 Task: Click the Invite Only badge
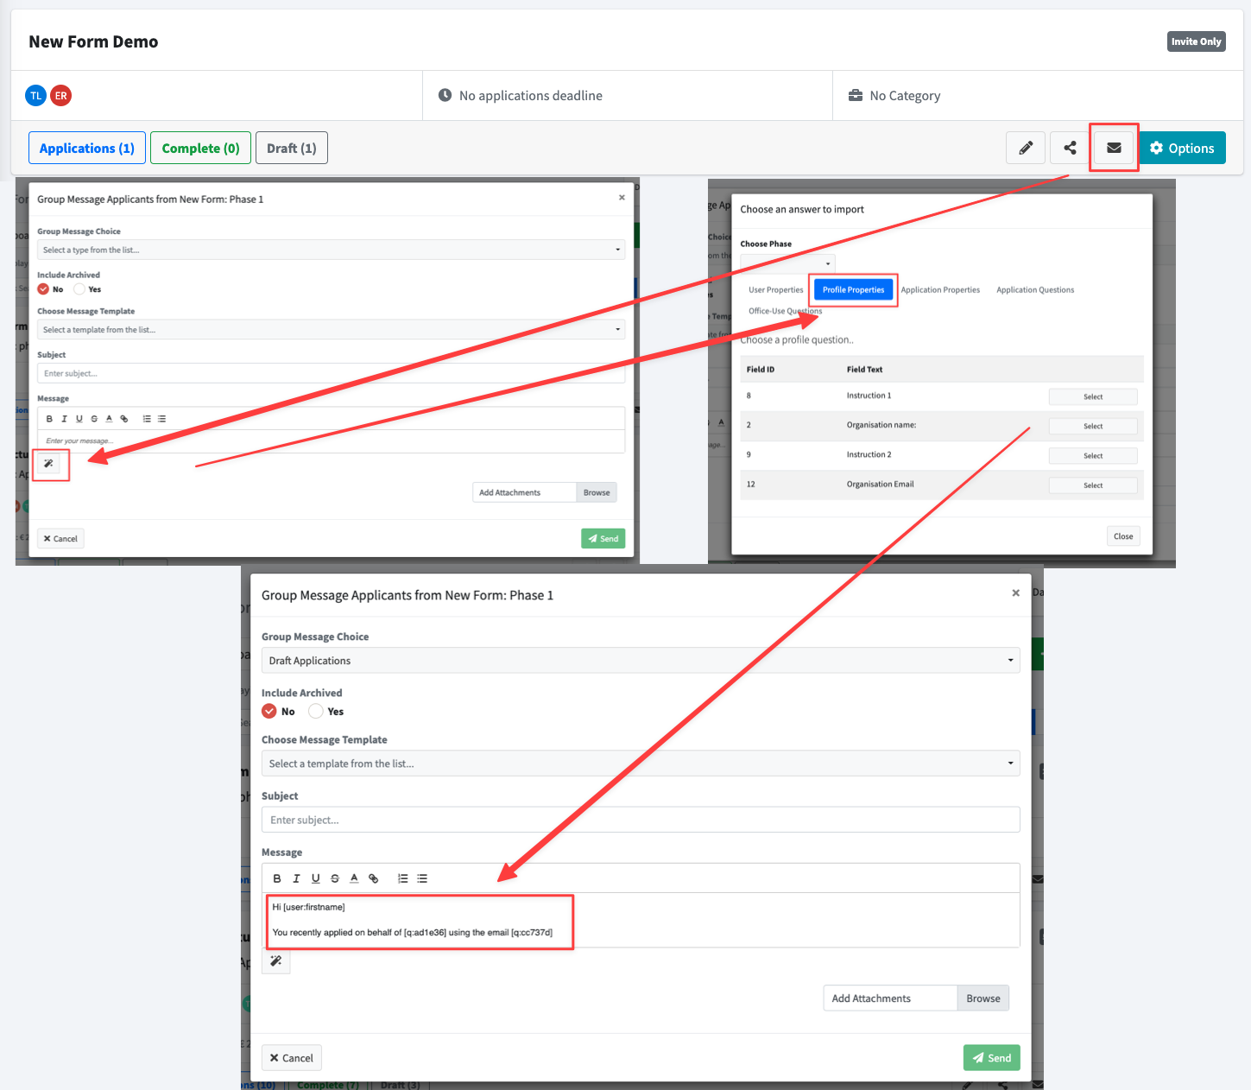[1197, 41]
